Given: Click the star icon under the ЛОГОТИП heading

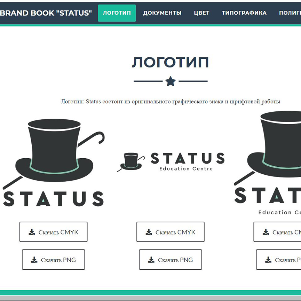Looking at the screenshot, I should coord(171,81).
